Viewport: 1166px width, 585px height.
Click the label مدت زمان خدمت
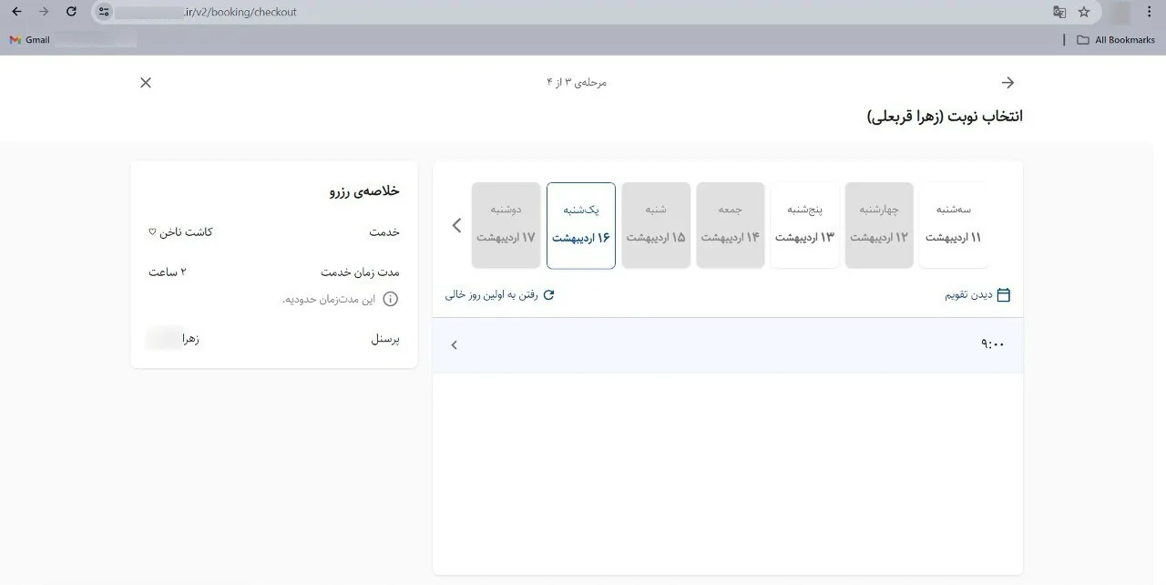[360, 272]
